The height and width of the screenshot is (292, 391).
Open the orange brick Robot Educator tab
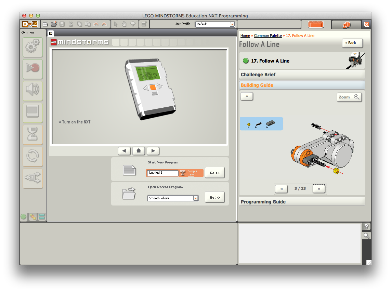316,24
